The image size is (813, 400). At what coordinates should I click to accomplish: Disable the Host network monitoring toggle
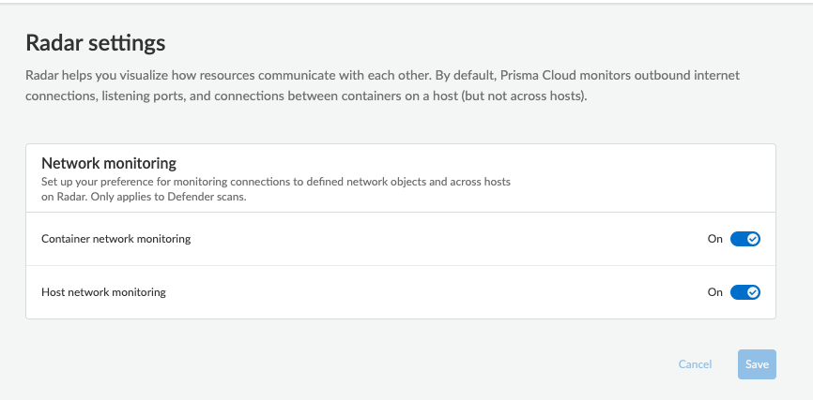(x=744, y=292)
